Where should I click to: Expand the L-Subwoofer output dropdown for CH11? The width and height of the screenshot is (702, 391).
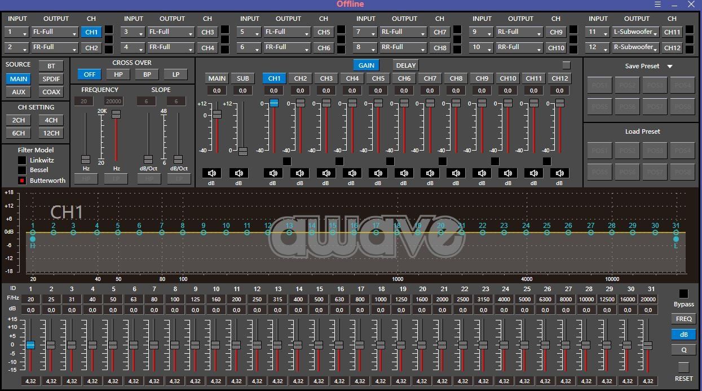(x=635, y=32)
